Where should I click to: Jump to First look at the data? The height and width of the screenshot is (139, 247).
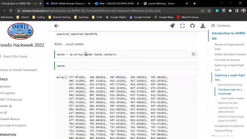click(x=227, y=60)
